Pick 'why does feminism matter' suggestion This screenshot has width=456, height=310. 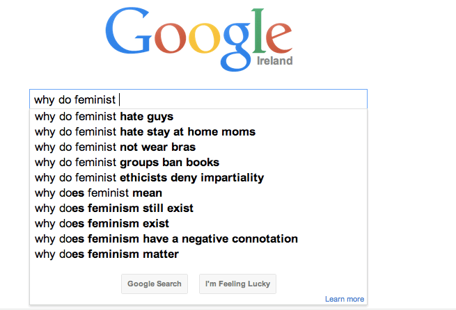click(107, 254)
